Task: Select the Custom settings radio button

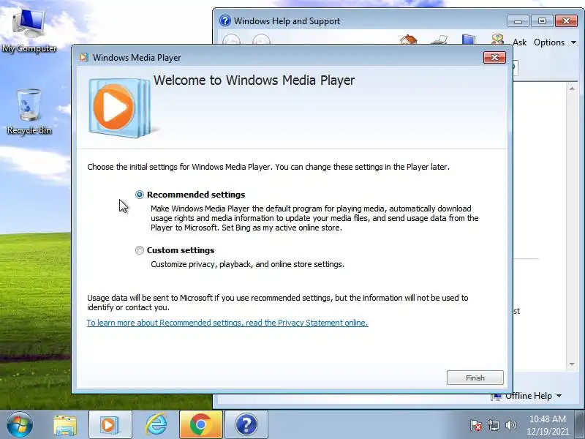Action: 140,250
